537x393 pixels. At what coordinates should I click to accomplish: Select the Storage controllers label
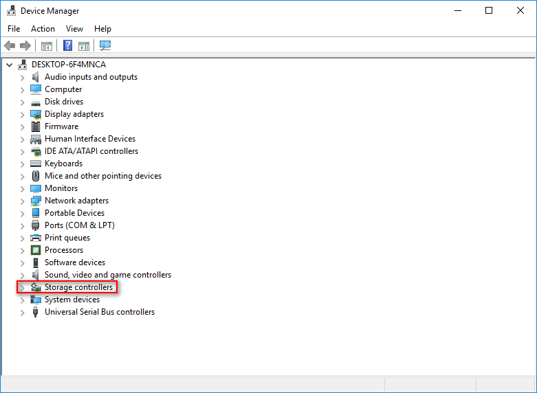tap(79, 287)
